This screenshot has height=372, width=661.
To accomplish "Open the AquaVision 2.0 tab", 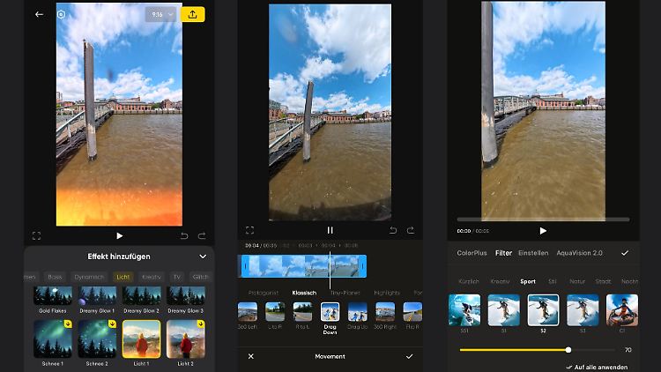I will [x=579, y=253].
